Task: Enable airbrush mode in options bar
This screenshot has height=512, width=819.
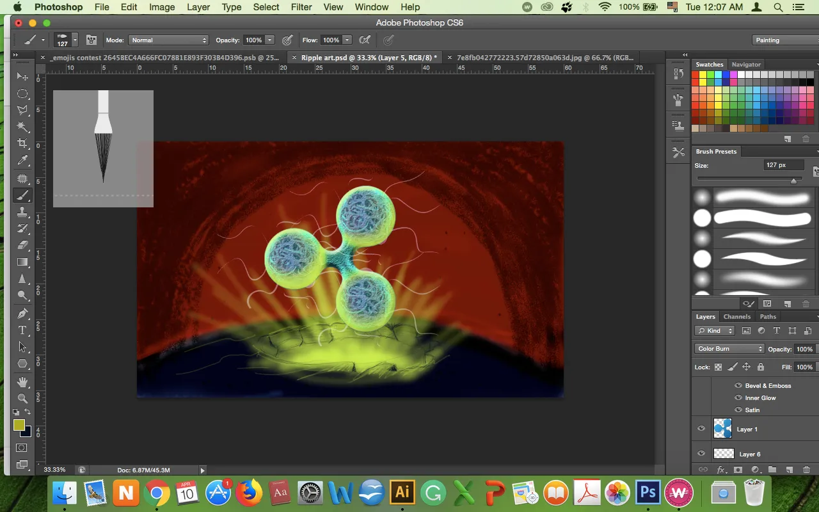Action: (x=365, y=40)
